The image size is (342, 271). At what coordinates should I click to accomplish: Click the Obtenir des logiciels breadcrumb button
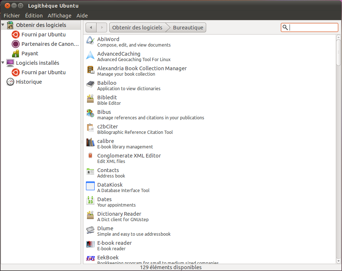pyautogui.click(x=137, y=27)
